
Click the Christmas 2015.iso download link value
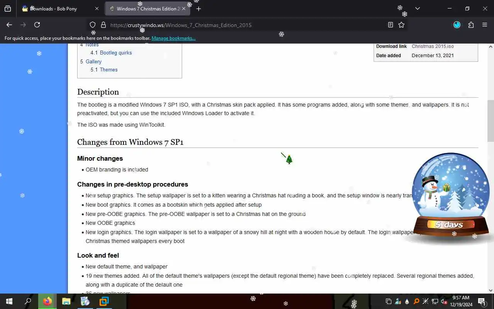click(x=433, y=46)
